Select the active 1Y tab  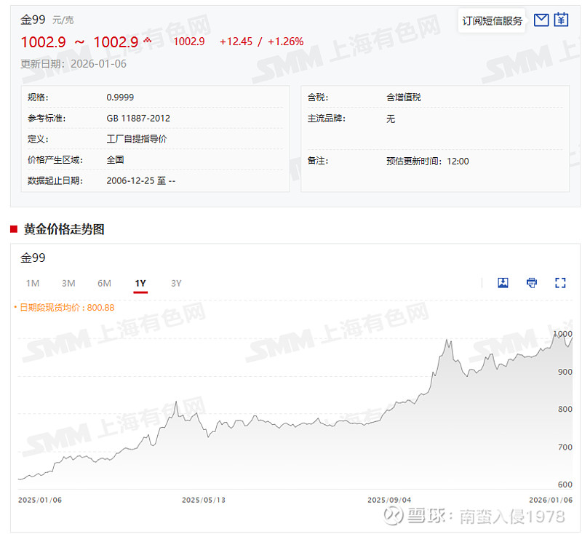point(140,283)
